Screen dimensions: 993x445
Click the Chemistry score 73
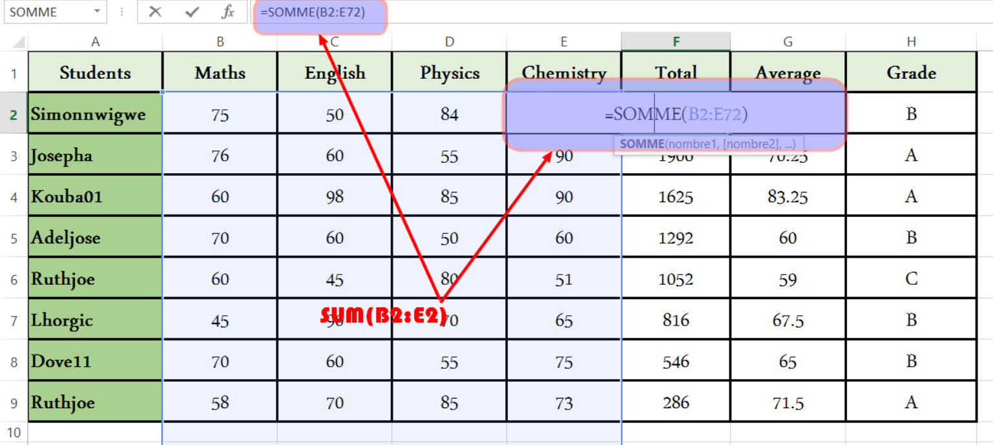564,402
